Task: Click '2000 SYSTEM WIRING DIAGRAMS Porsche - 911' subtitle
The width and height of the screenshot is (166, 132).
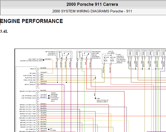Action: point(92,11)
